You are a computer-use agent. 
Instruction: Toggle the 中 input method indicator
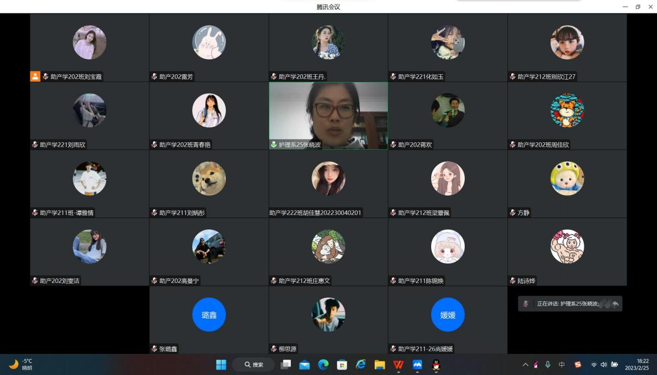562,365
